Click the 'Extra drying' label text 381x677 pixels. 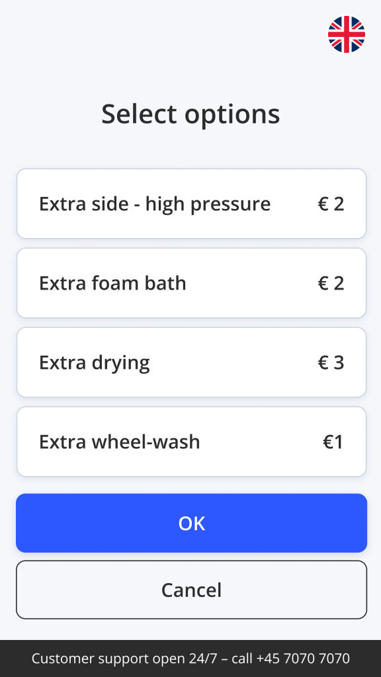[x=95, y=363]
